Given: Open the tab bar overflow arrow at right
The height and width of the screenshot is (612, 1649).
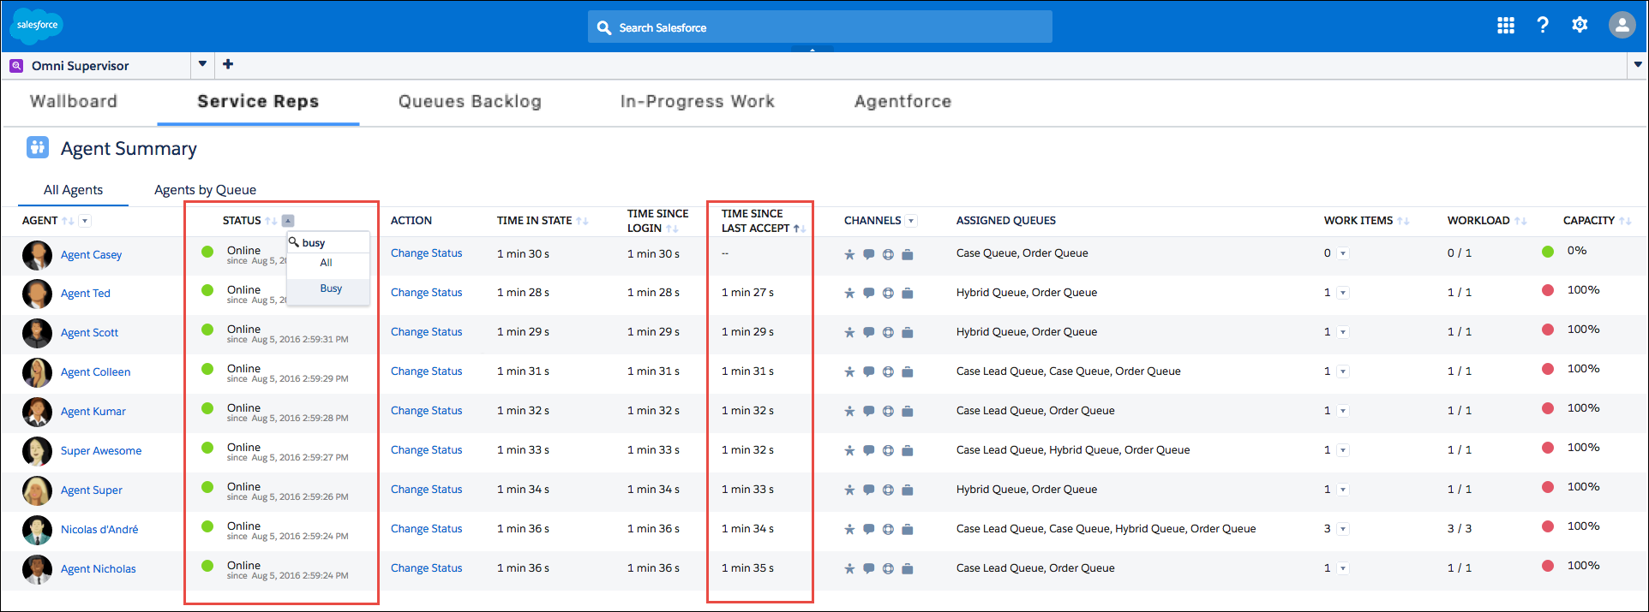Looking at the screenshot, I should [x=1638, y=64].
